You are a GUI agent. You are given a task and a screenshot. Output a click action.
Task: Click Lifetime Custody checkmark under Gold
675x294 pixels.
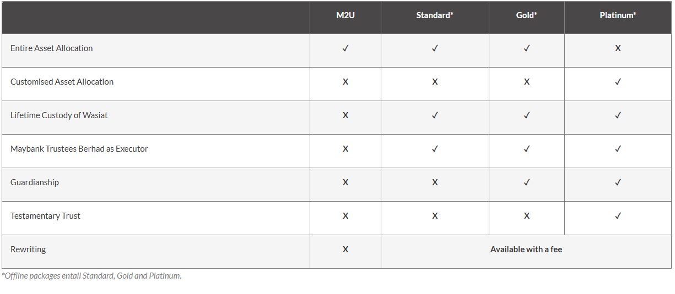point(526,115)
